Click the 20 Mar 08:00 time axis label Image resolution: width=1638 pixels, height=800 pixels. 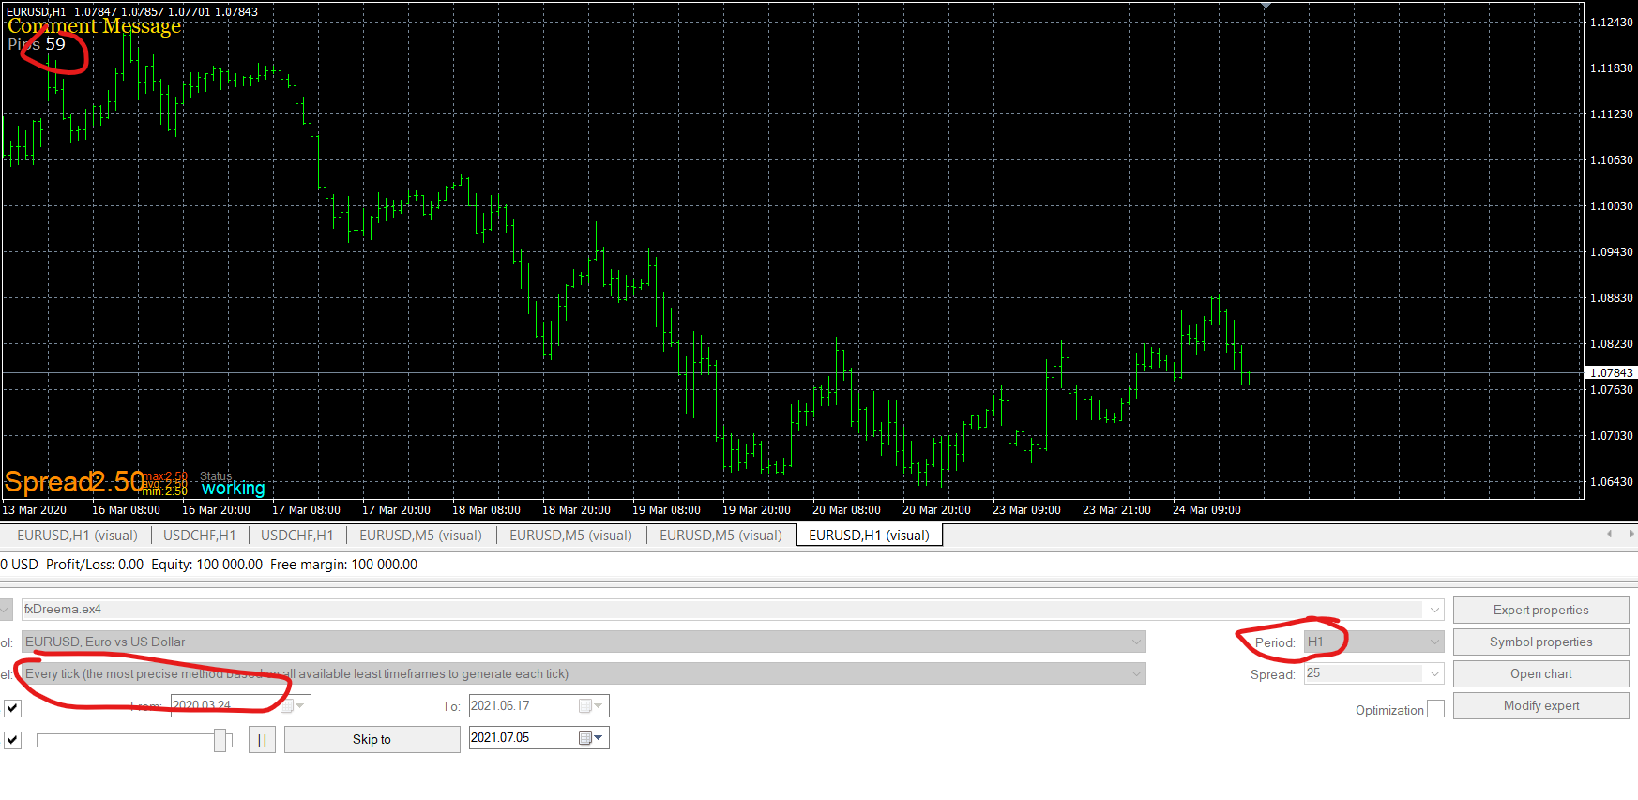[846, 510]
